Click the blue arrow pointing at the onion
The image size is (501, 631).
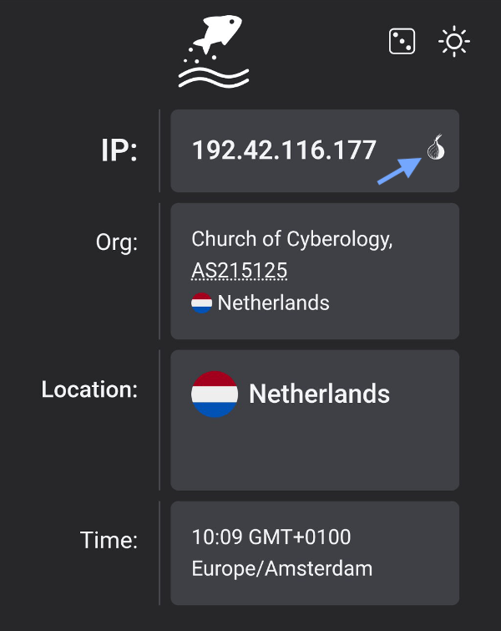398,170
